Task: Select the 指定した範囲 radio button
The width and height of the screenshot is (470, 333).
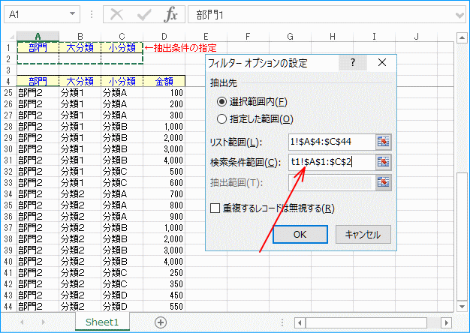Action: [221, 118]
